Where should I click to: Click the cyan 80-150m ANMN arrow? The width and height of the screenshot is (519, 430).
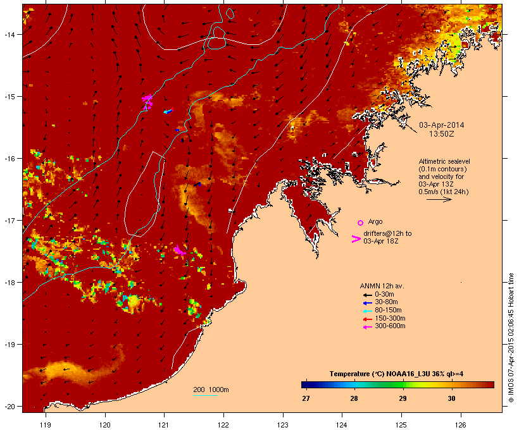coord(367,311)
